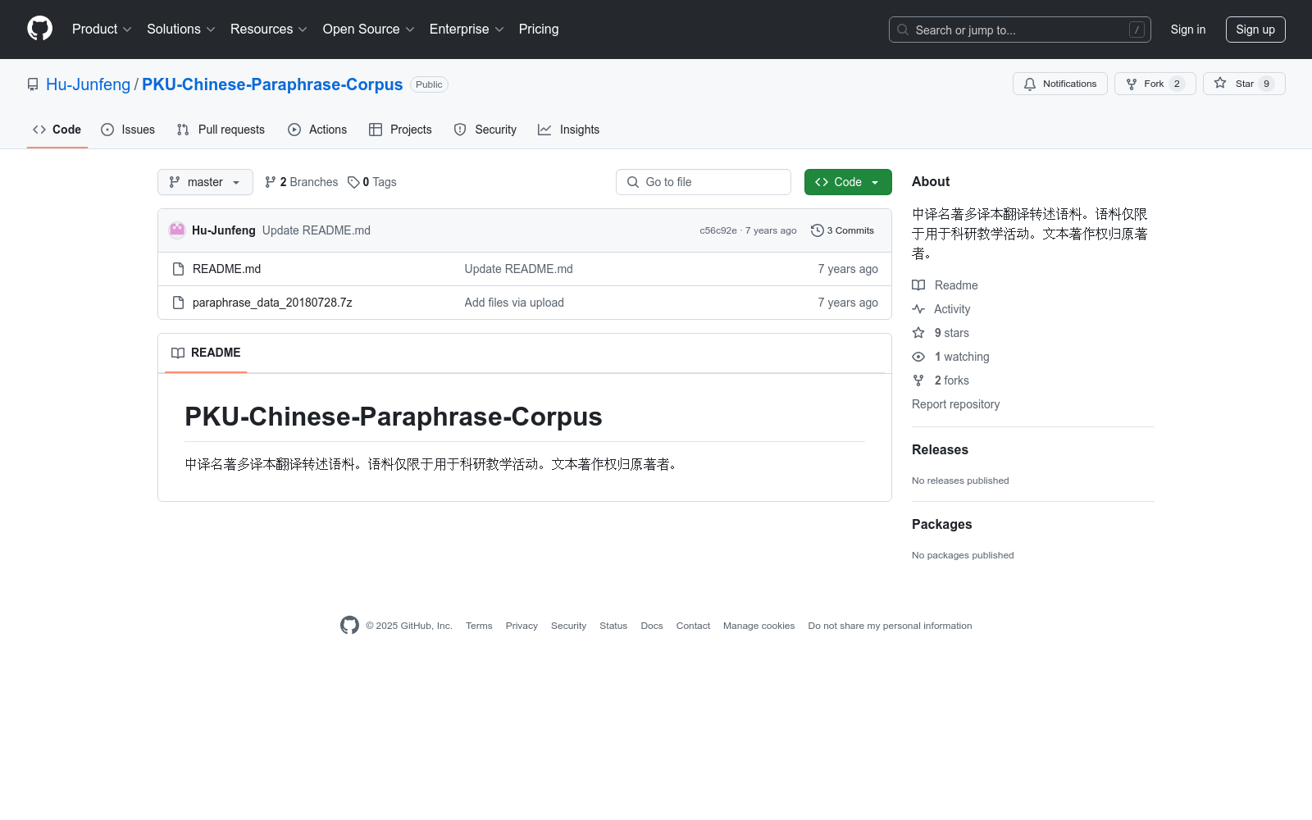
Task: Click the paraphrase_data_20180728.7z file icon
Action: pyautogui.click(x=178, y=303)
